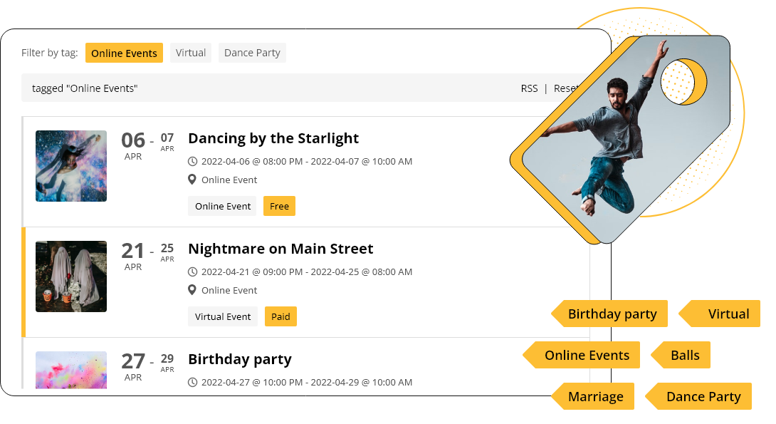This screenshot has height=424, width=776.
Task: Click the yellow "Balls" tag label
Action: tap(686, 355)
